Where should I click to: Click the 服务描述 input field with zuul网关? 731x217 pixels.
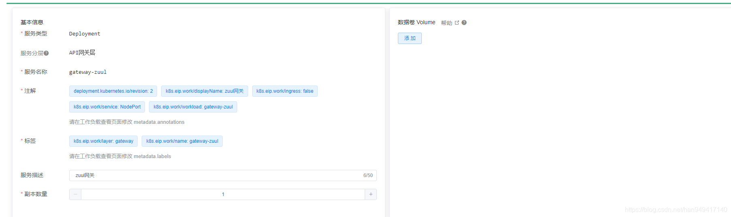coord(223,175)
